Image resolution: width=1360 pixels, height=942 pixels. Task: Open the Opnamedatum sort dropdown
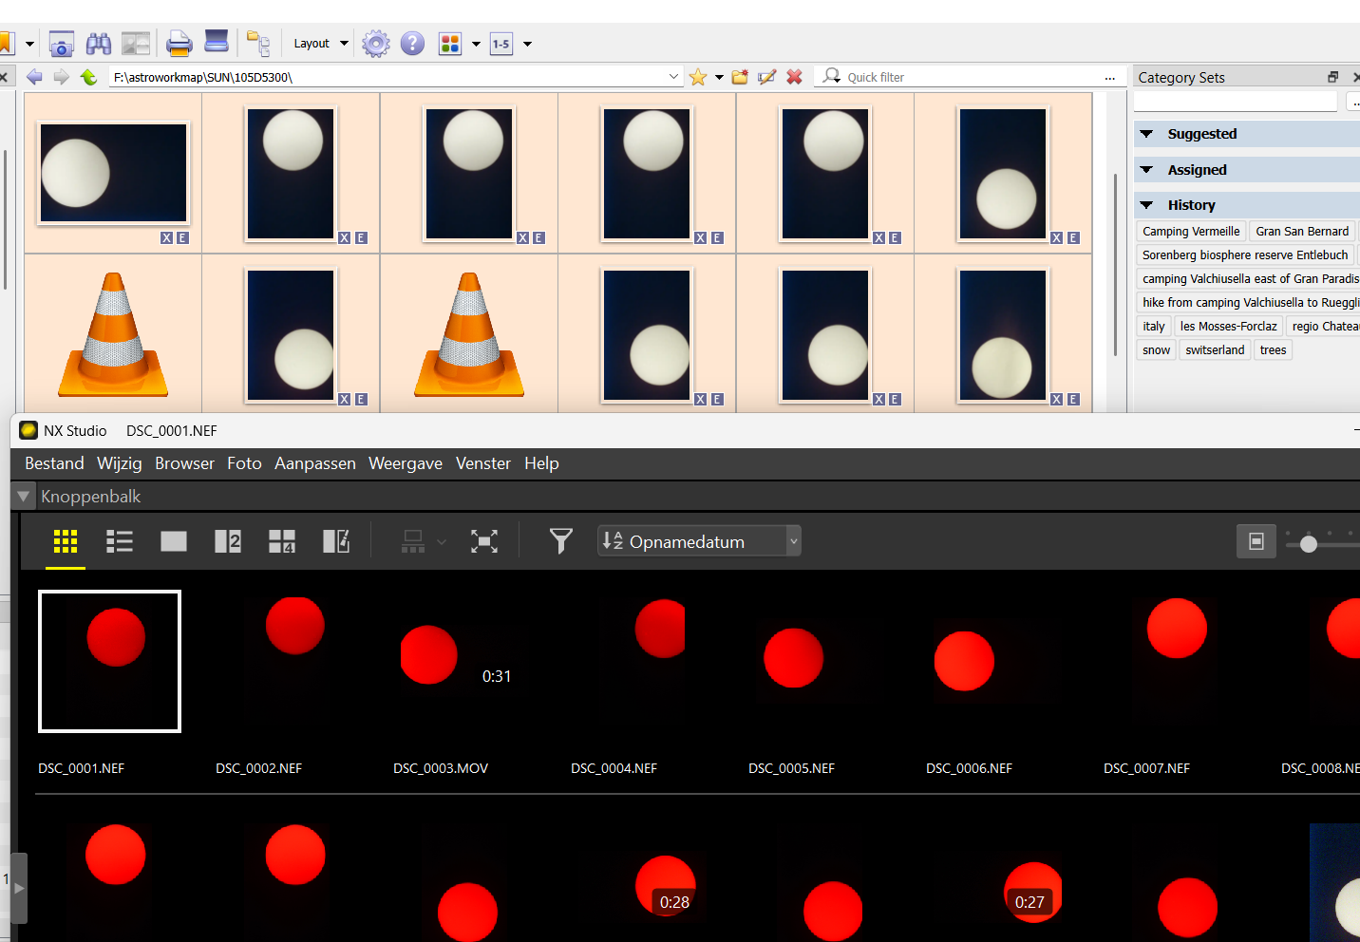point(699,541)
